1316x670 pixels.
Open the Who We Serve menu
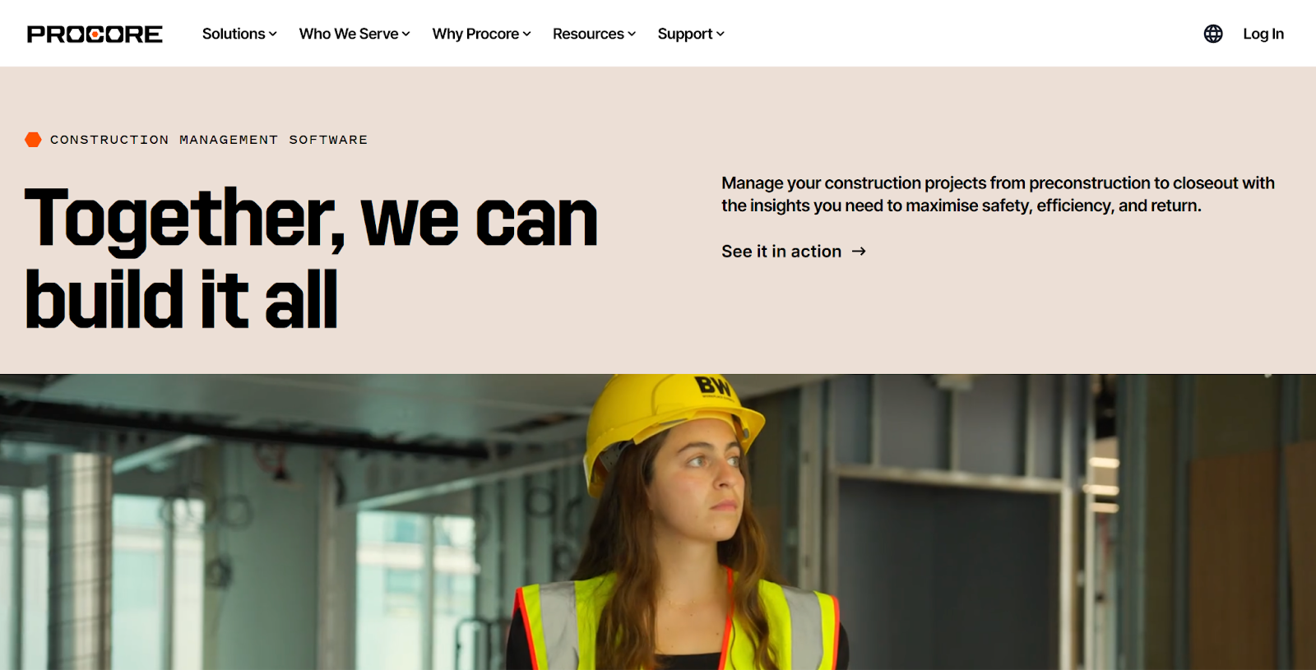point(349,34)
